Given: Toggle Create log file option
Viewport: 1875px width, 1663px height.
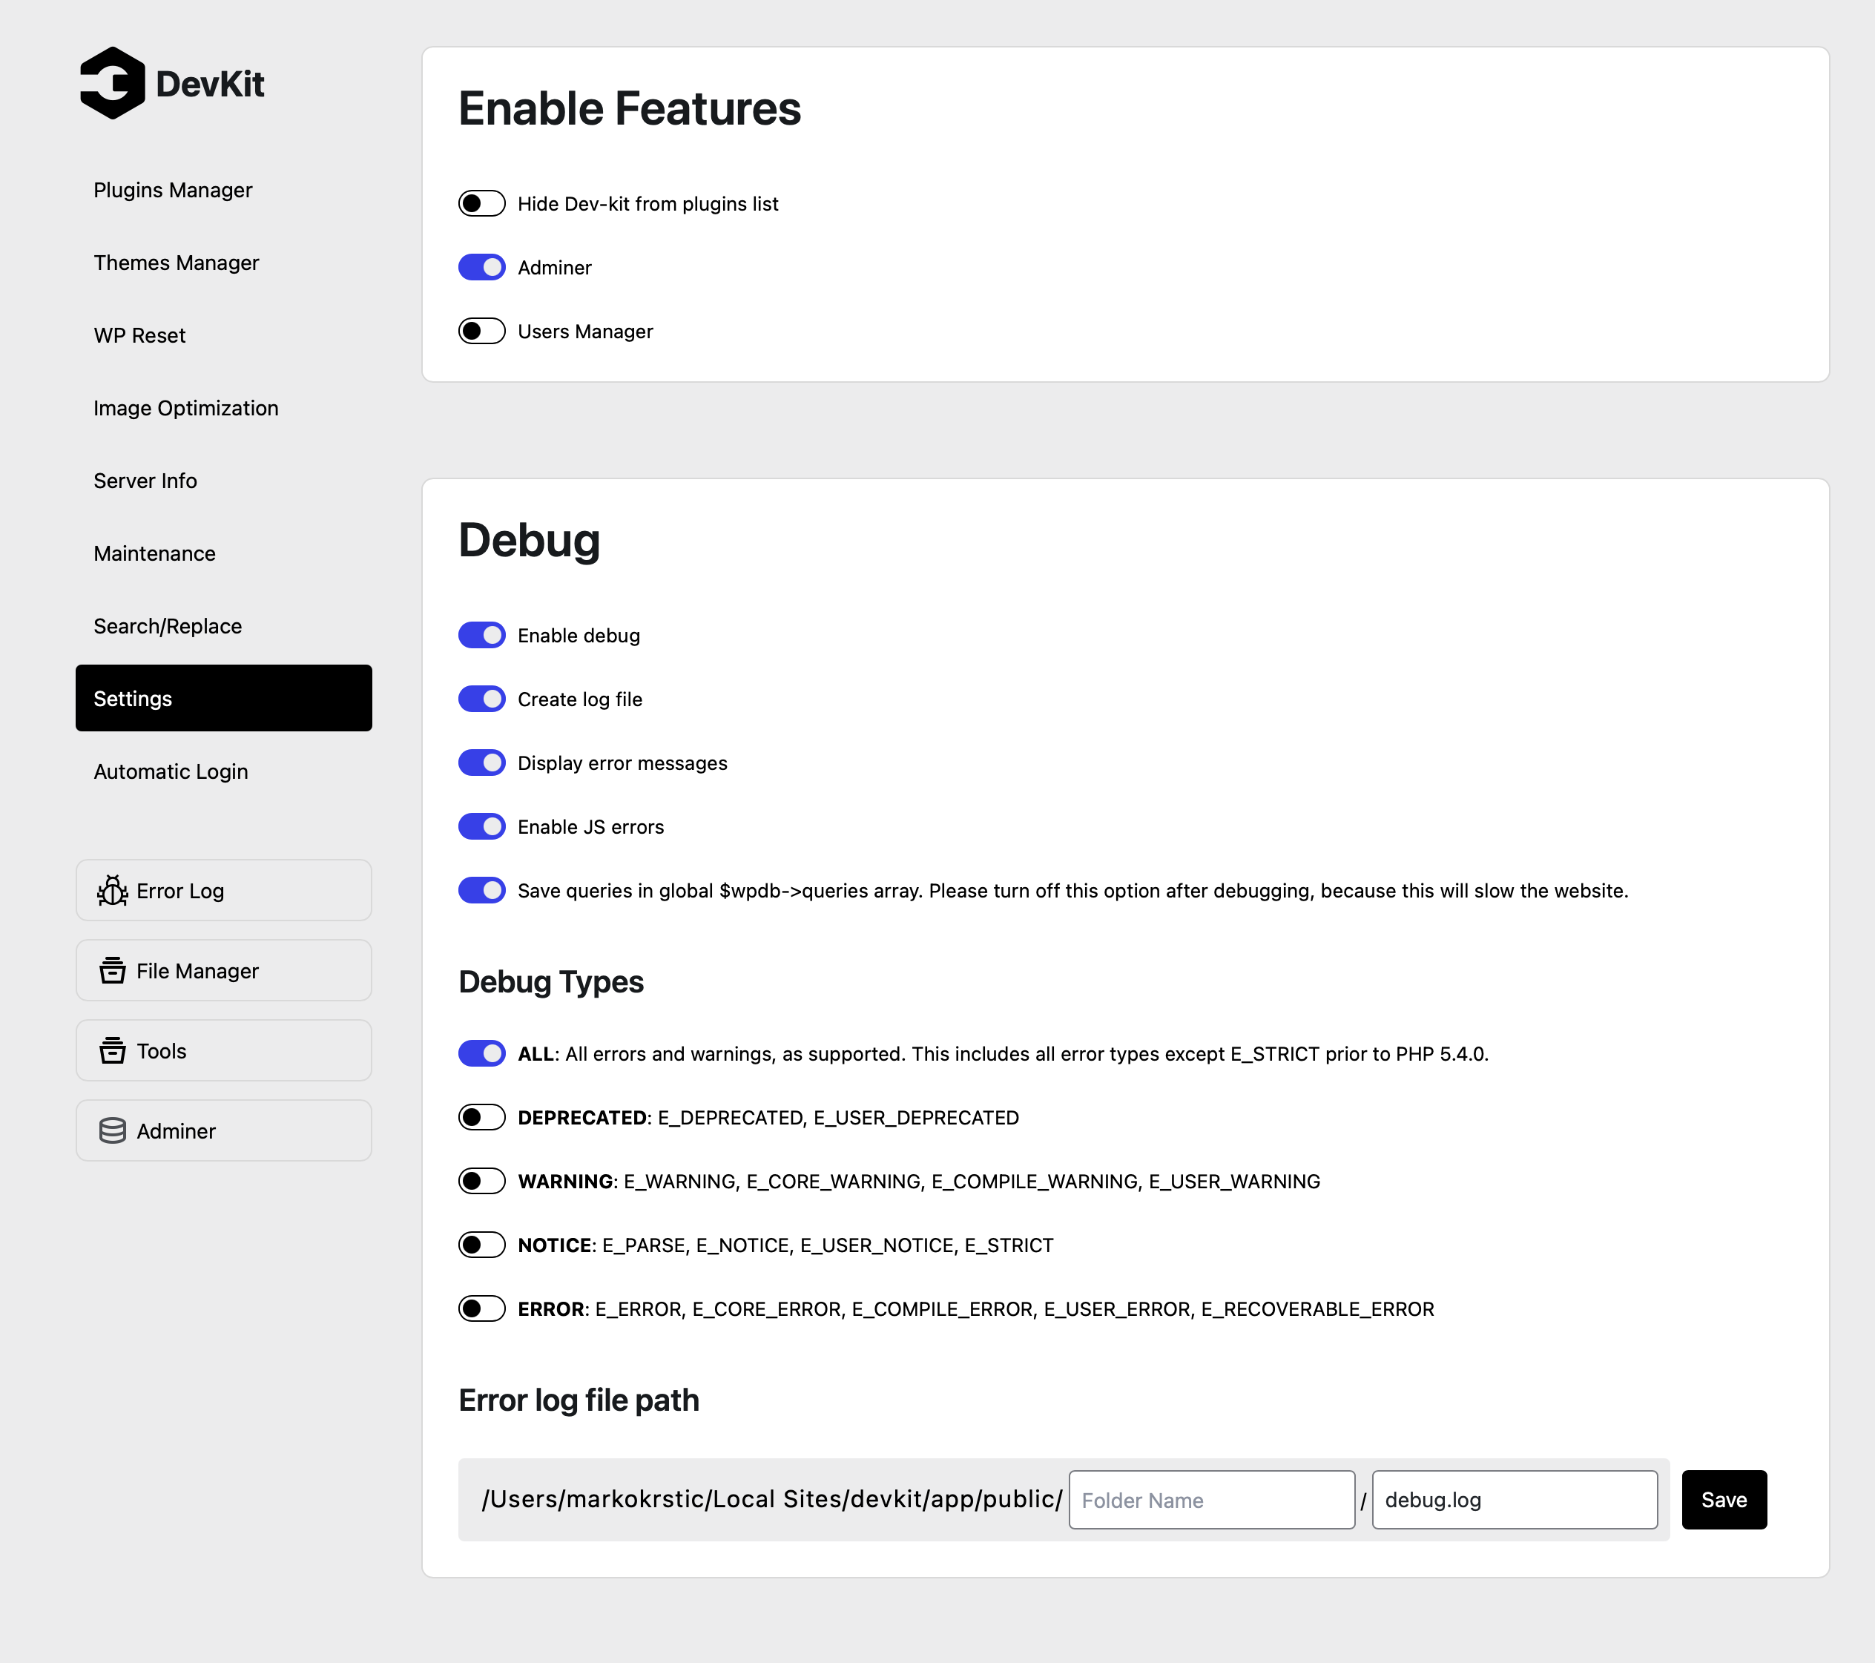Looking at the screenshot, I should pyautogui.click(x=481, y=699).
